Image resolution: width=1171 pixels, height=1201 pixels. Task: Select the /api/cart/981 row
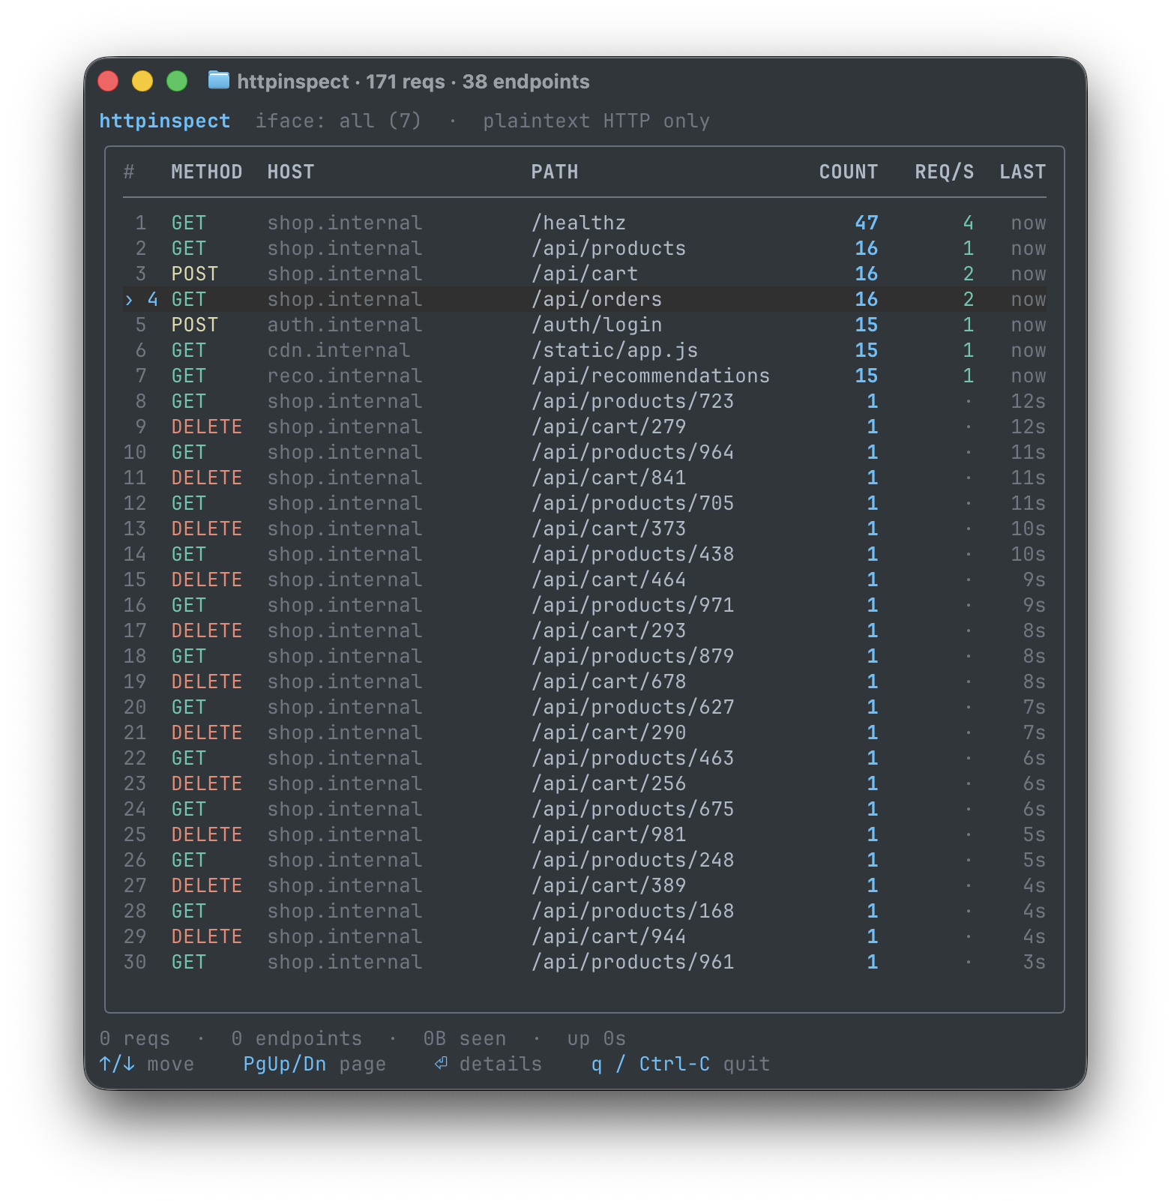pos(585,834)
